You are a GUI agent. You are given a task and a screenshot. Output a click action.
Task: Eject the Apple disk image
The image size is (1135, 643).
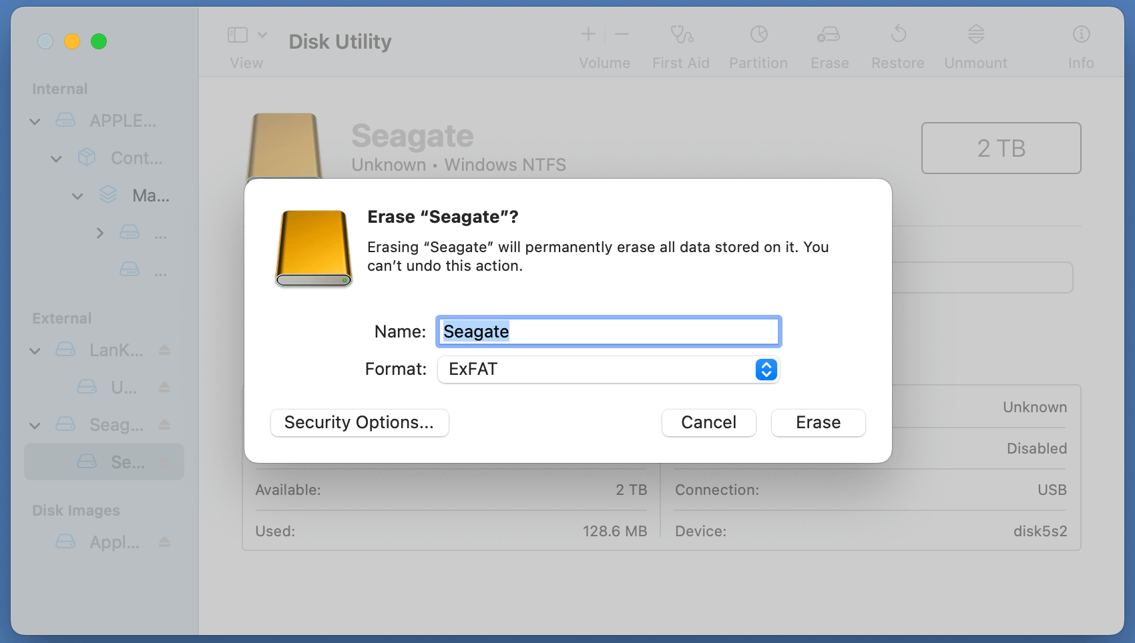click(164, 542)
